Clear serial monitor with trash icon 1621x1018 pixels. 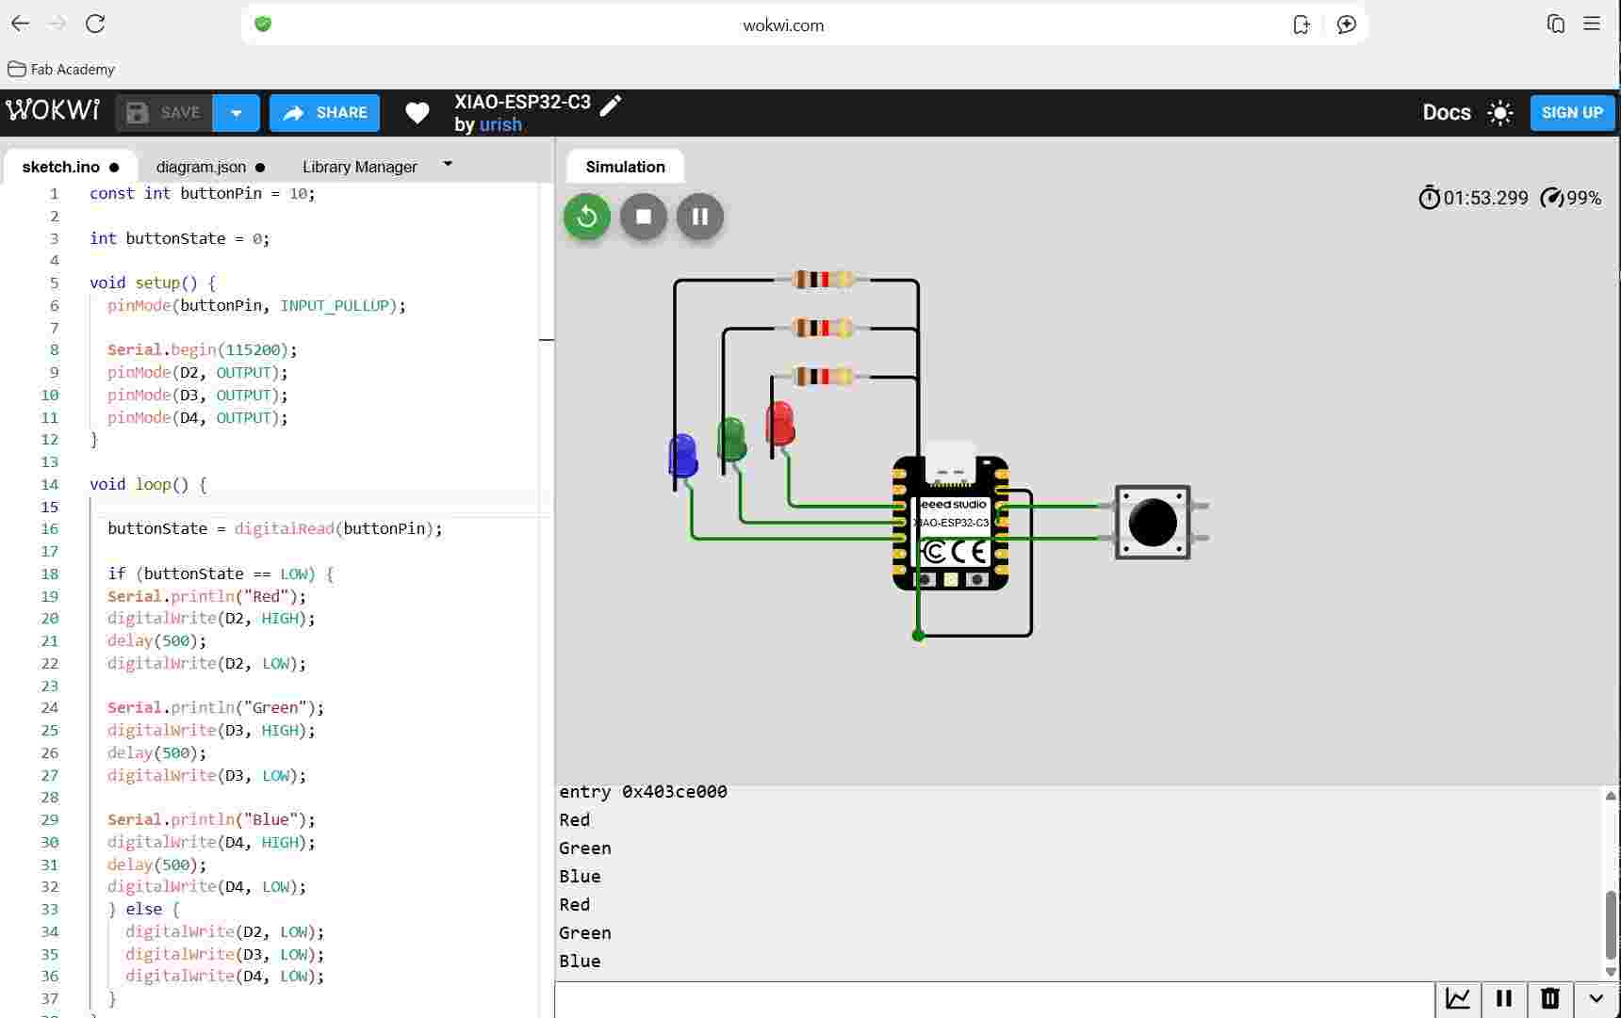pos(1550,998)
